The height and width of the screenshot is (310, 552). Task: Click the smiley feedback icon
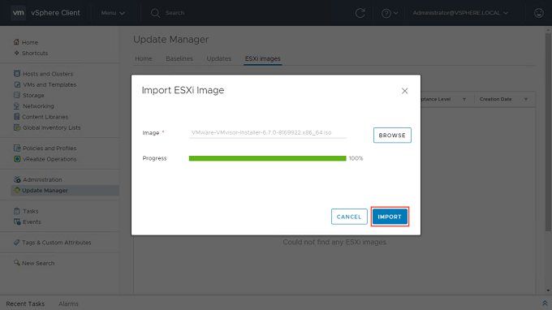click(539, 13)
